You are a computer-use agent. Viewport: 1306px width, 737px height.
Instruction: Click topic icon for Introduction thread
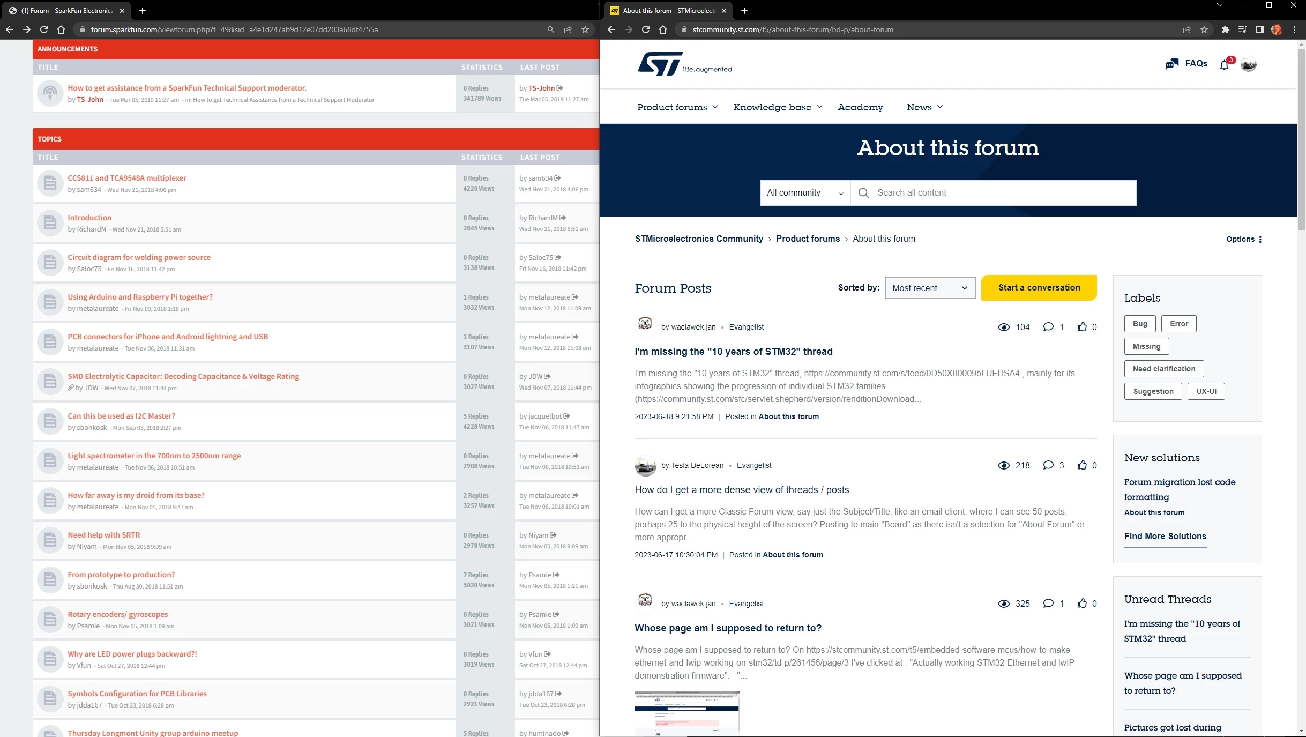(x=50, y=222)
